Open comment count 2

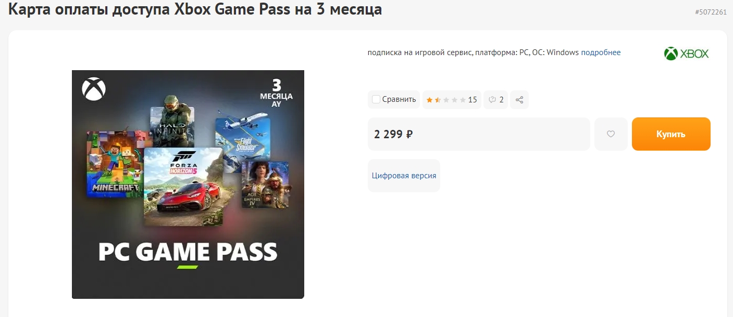click(501, 100)
